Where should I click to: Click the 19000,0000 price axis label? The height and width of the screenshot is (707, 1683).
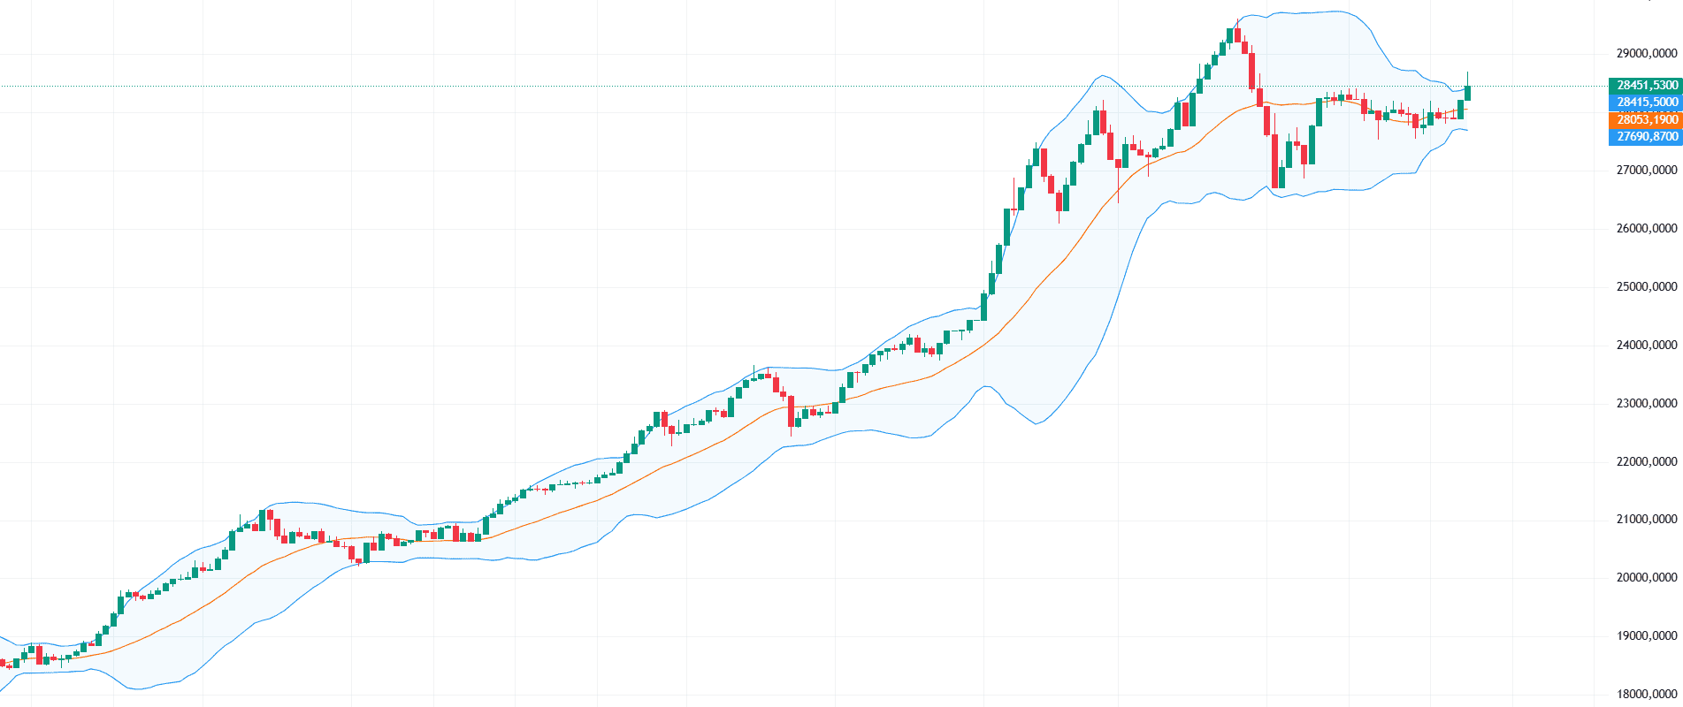[x=1646, y=636]
